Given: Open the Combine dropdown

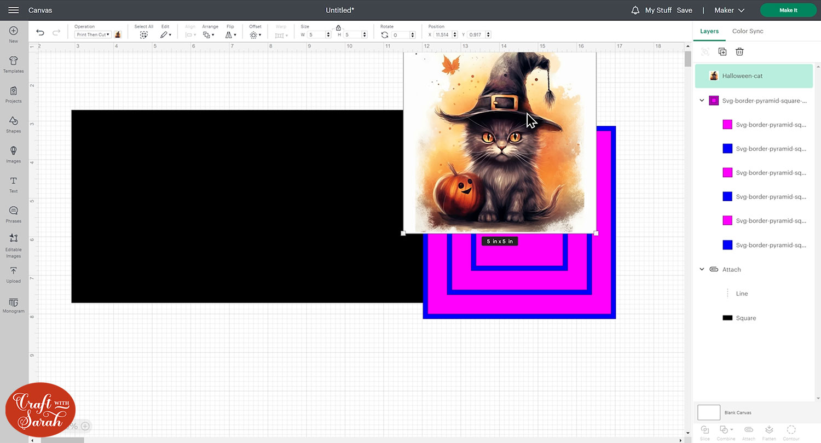Looking at the screenshot, I should click(x=726, y=432).
